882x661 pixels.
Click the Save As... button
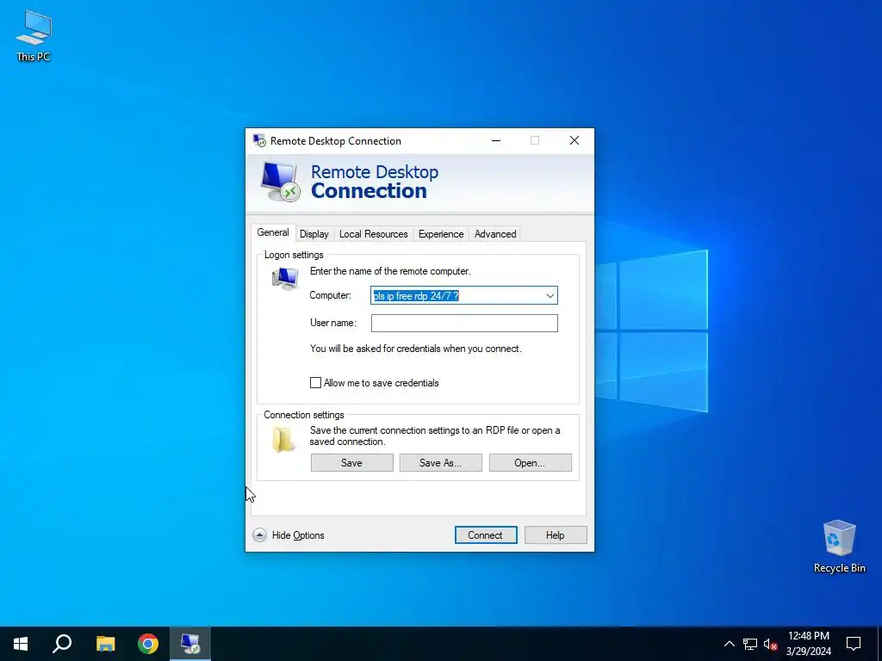click(x=440, y=463)
